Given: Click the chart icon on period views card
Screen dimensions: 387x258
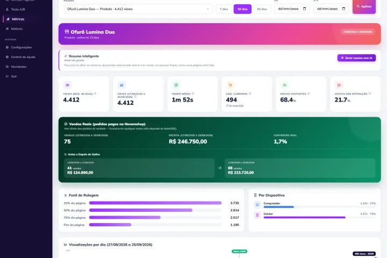Looking at the screenshot, I should coord(121,85).
